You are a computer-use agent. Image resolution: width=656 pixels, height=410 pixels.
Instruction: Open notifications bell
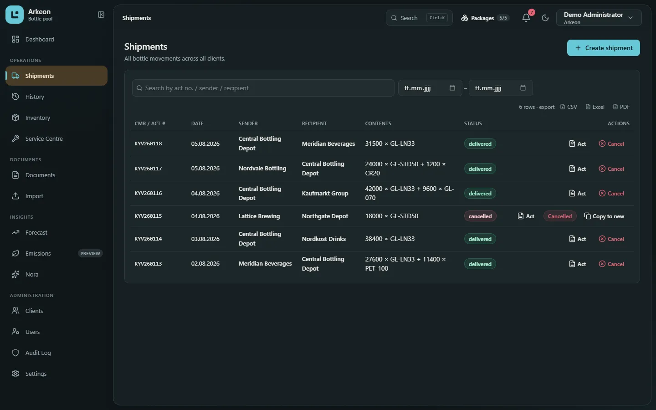point(526,18)
